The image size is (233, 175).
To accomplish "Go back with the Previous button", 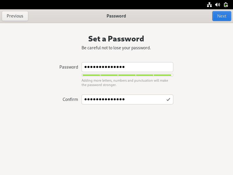I will click(15, 16).
